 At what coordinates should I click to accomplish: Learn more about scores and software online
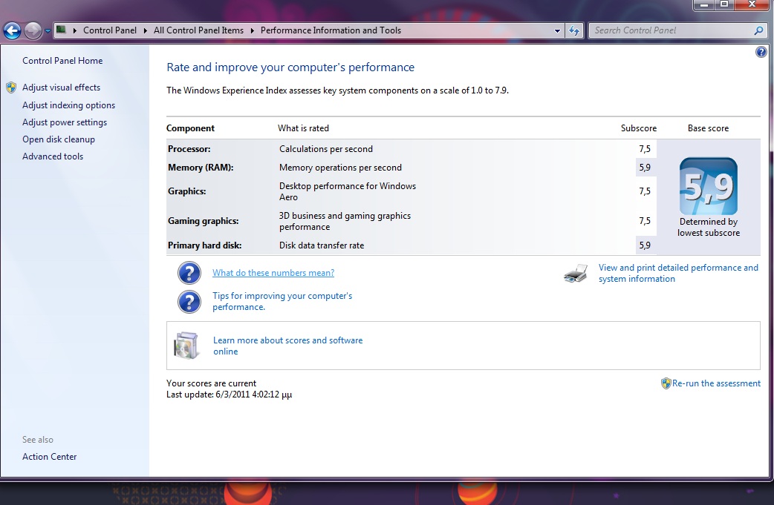[287, 346]
